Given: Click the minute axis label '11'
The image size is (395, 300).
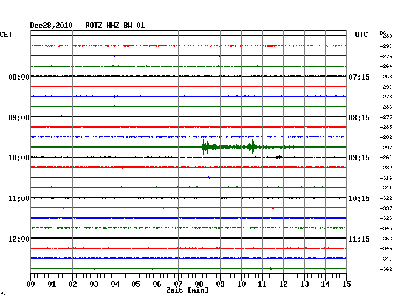Looking at the screenshot, I should point(262,284).
